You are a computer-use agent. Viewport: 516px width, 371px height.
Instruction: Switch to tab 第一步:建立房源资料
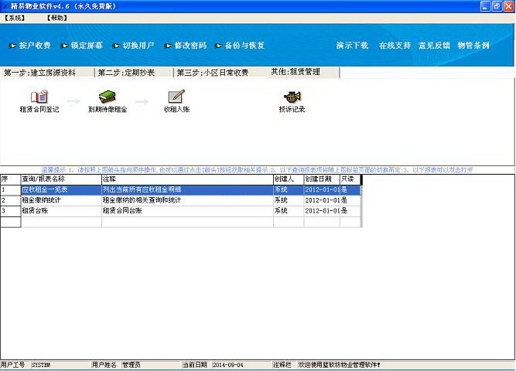(47, 73)
